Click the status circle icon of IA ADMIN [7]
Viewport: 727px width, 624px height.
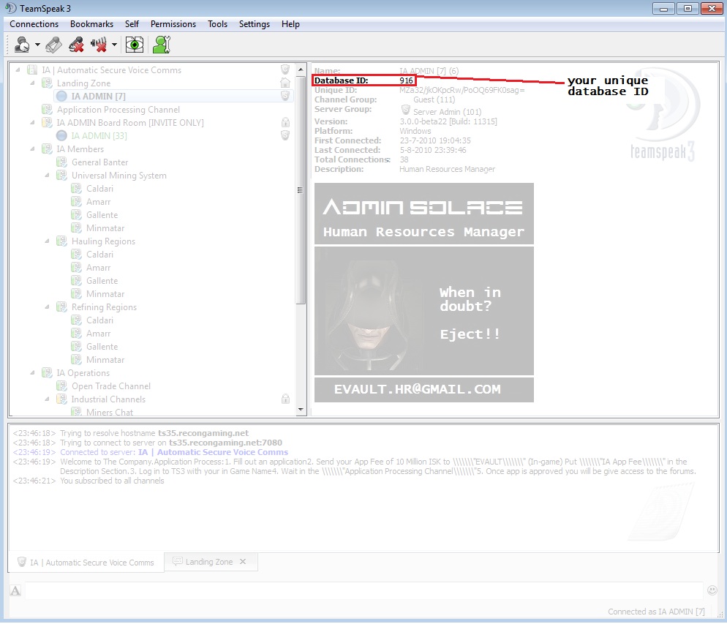point(61,97)
